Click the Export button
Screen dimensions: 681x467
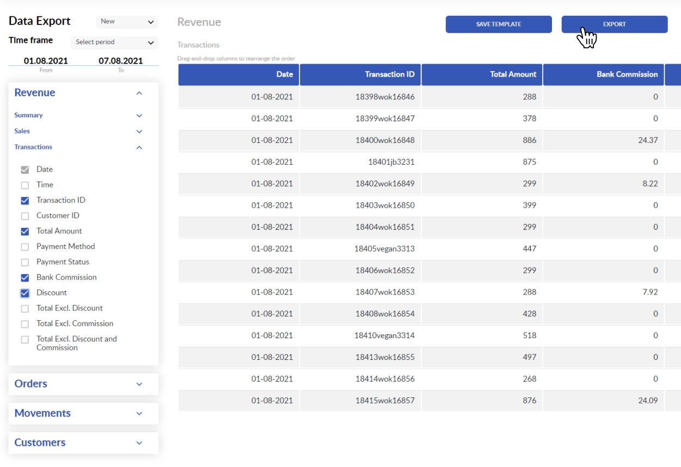click(615, 24)
